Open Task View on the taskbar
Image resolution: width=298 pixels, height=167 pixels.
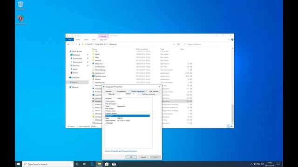click(x=84, y=164)
